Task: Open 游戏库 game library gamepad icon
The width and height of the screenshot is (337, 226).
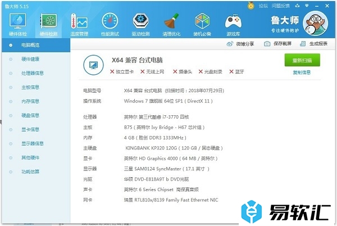Action: (x=233, y=21)
